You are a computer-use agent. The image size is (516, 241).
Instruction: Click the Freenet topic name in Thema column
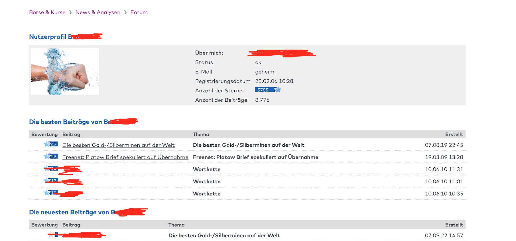click(x=255, y=157)
